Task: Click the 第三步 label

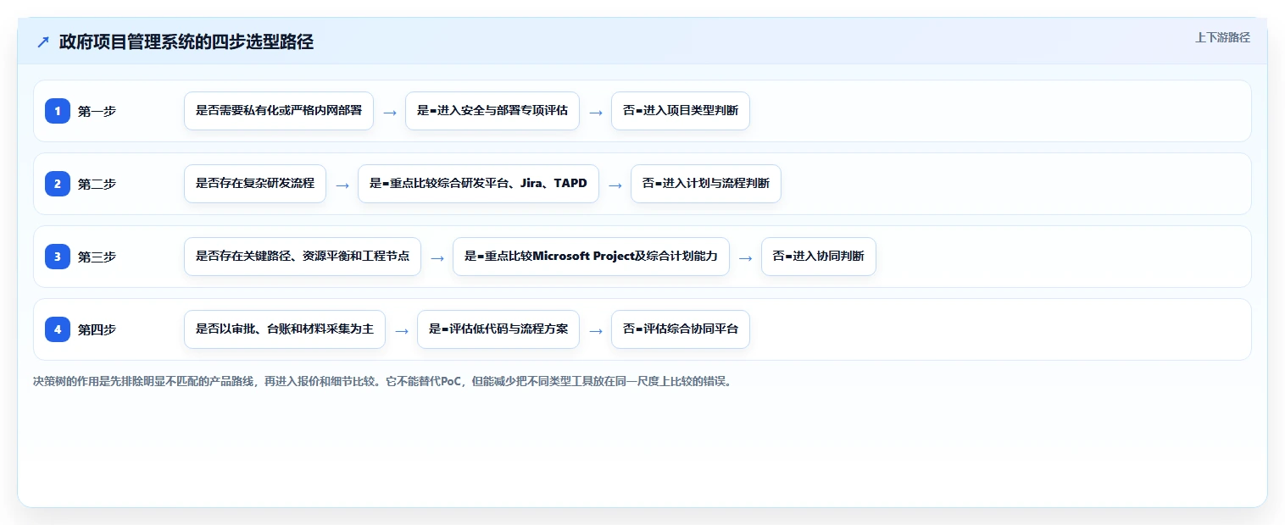Action: point(97,257)
